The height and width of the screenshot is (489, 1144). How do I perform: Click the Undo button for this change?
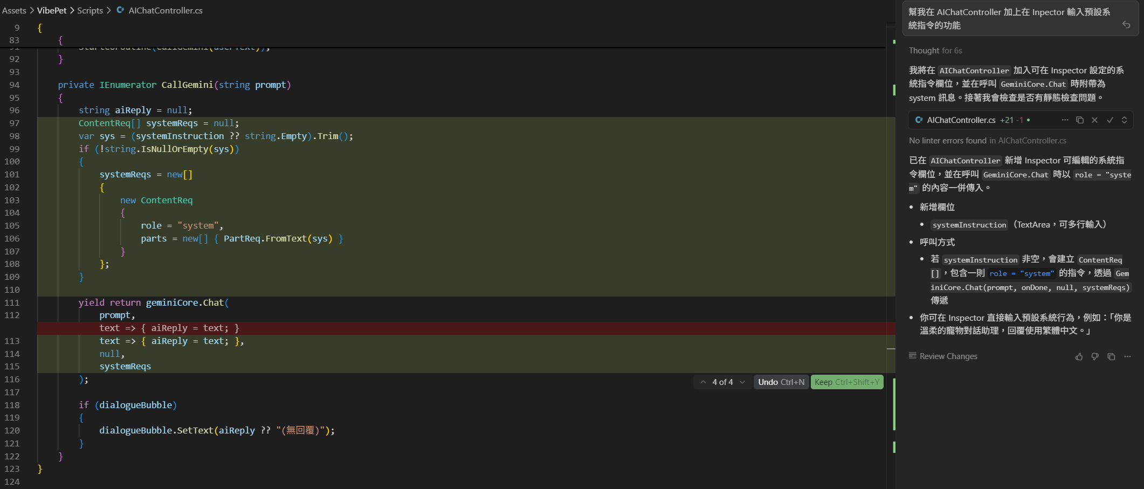point(781,382)
